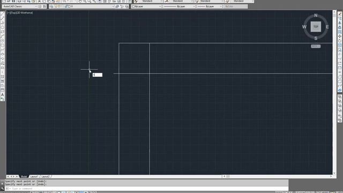The height and width of the screenshot is (193, 343).
Task: Switch to the Layout1 tab
Action: coord(34,176)
